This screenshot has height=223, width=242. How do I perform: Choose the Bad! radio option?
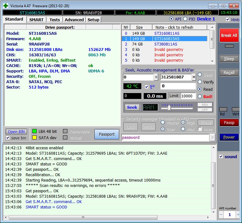pos(200,96)
